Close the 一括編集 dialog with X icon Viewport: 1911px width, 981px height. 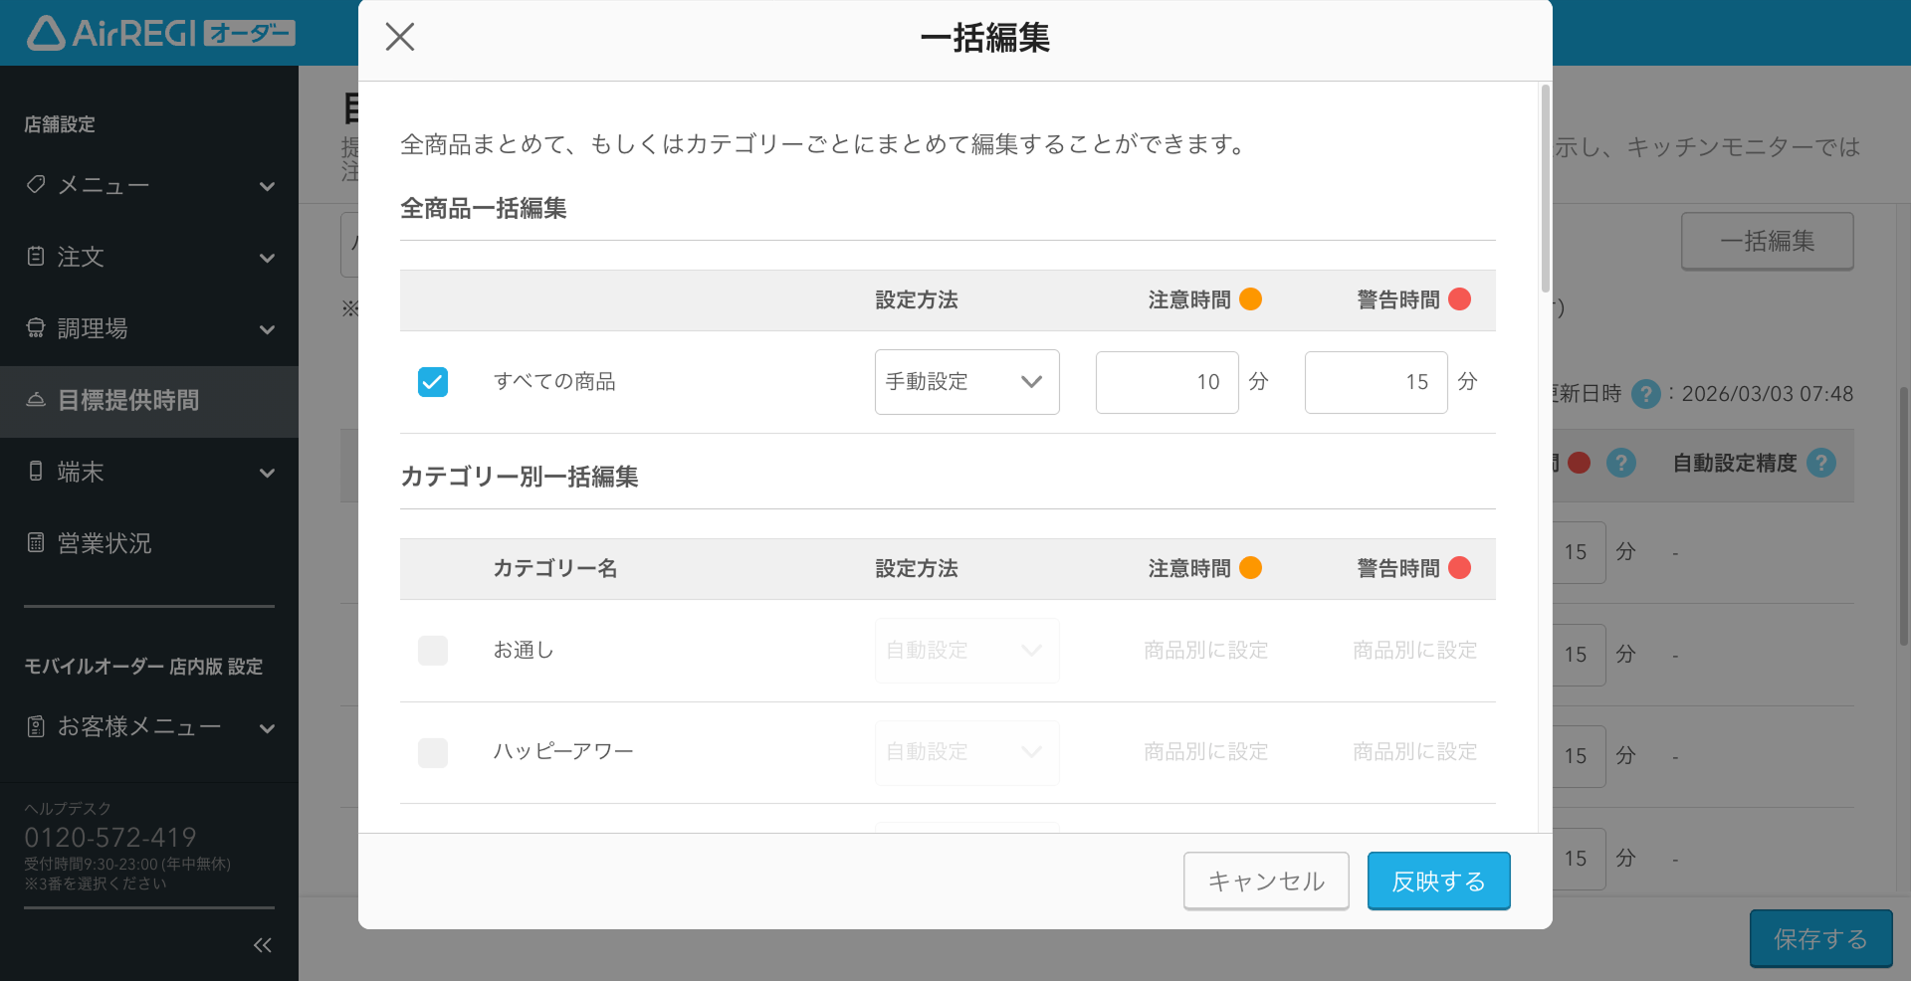(x=400, y=37)
